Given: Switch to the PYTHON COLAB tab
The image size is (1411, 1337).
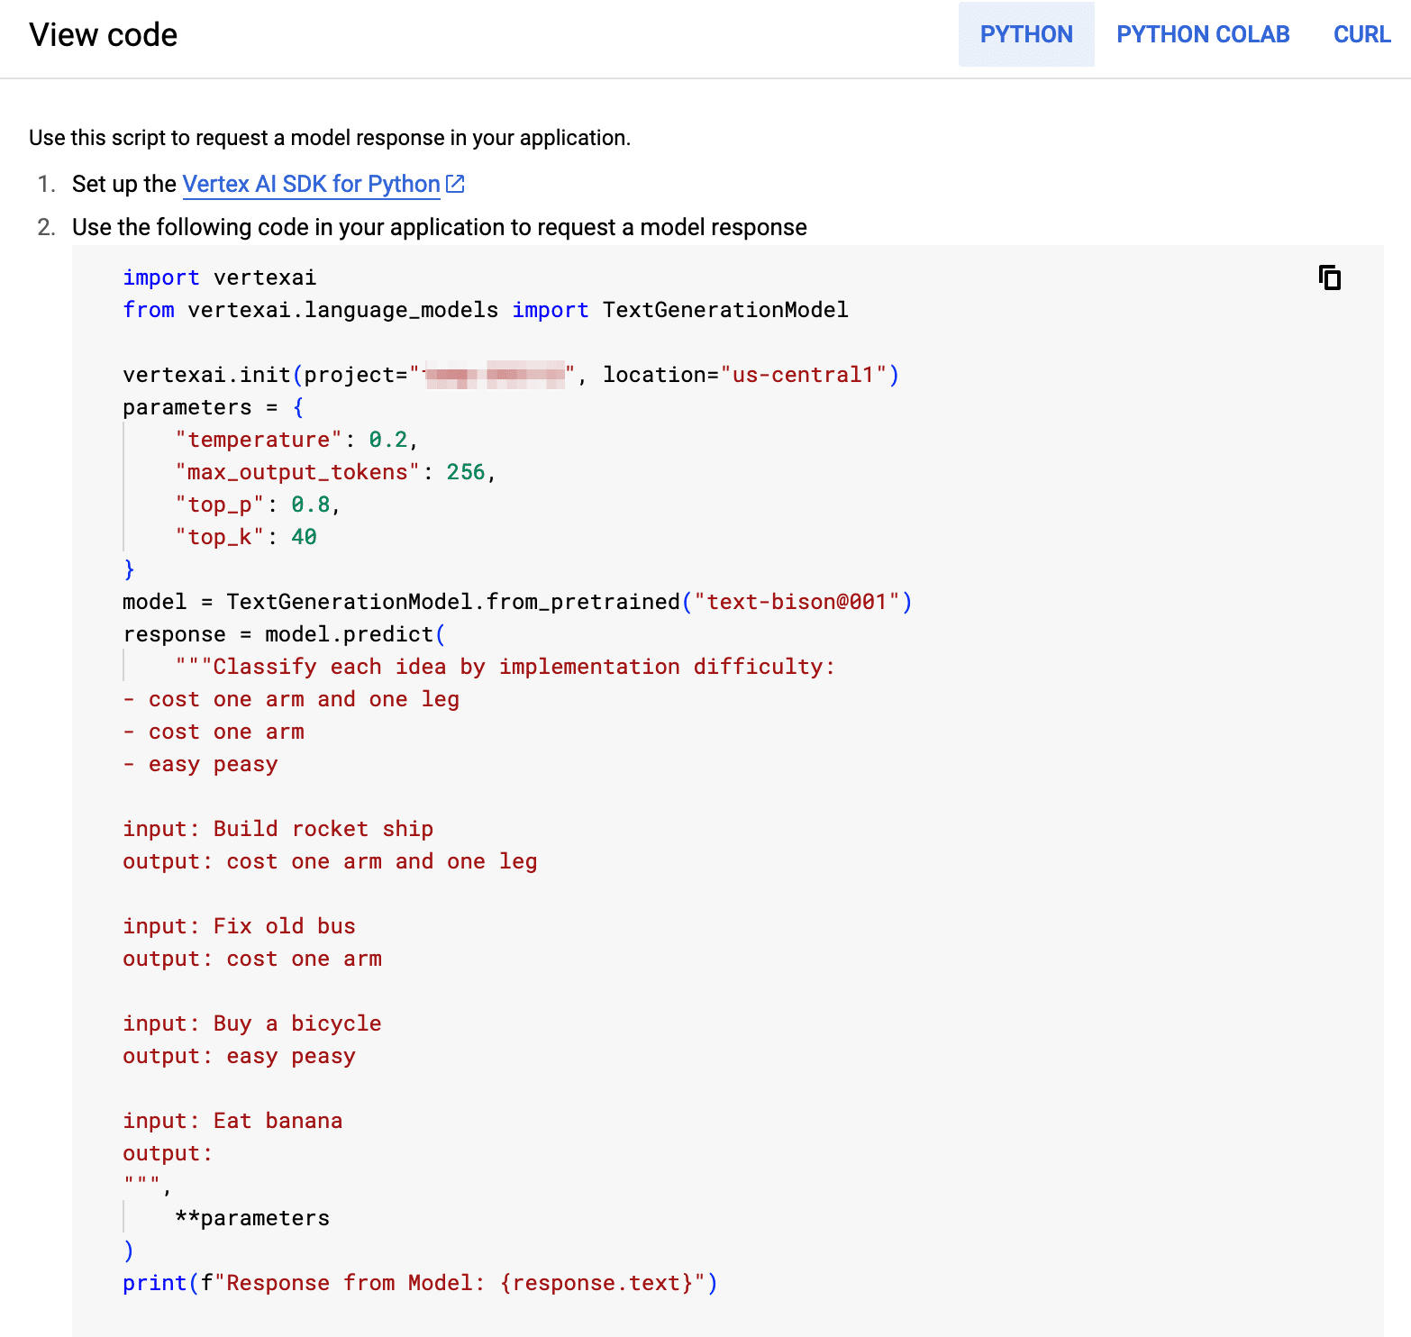Looking at the screenshot, I should pos(1203,34).
